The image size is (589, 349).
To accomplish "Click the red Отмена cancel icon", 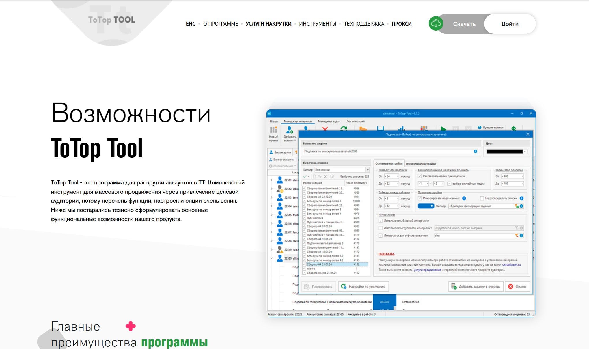I will point(510,286).
